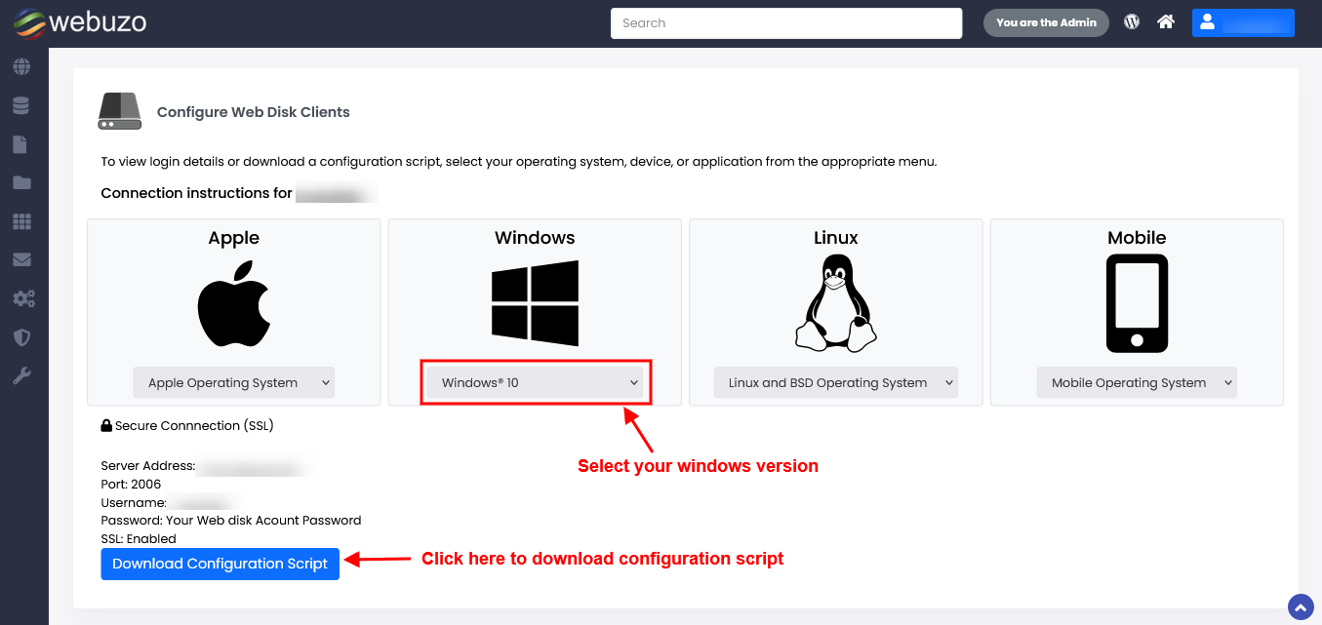The height and width of the screenshot is (625, 1322).
Task: Open the blue user account button
Action: 1243,21
